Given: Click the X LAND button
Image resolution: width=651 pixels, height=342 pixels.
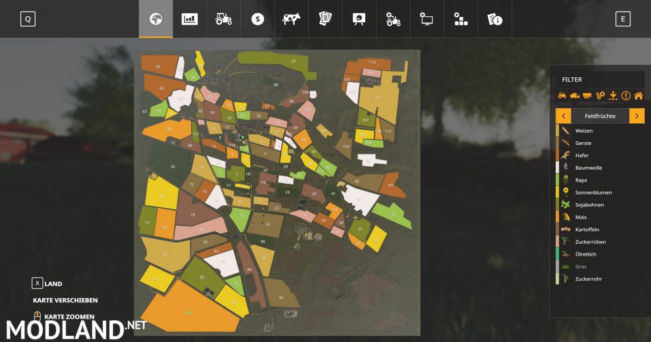Looking at the screenshot, I should point(47,284).
